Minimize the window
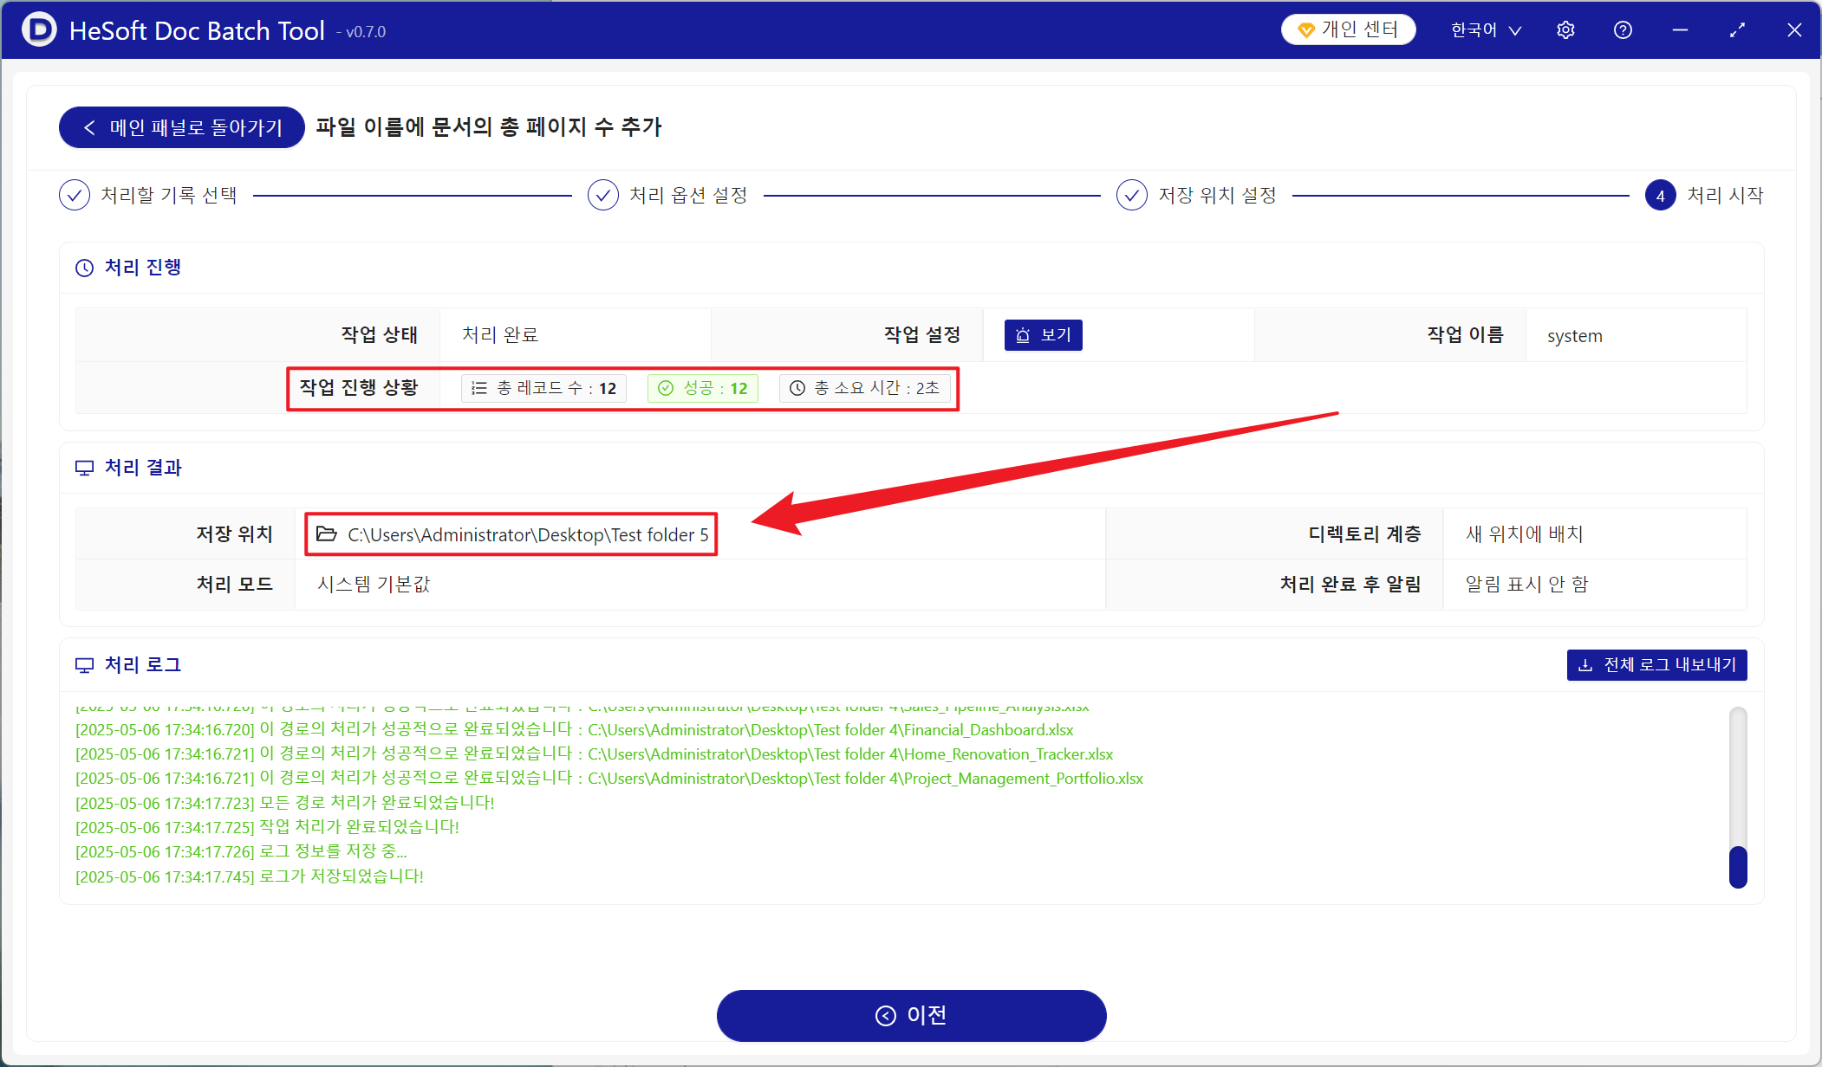Screen dimensions: 1822x1067 coord(1680,30)
